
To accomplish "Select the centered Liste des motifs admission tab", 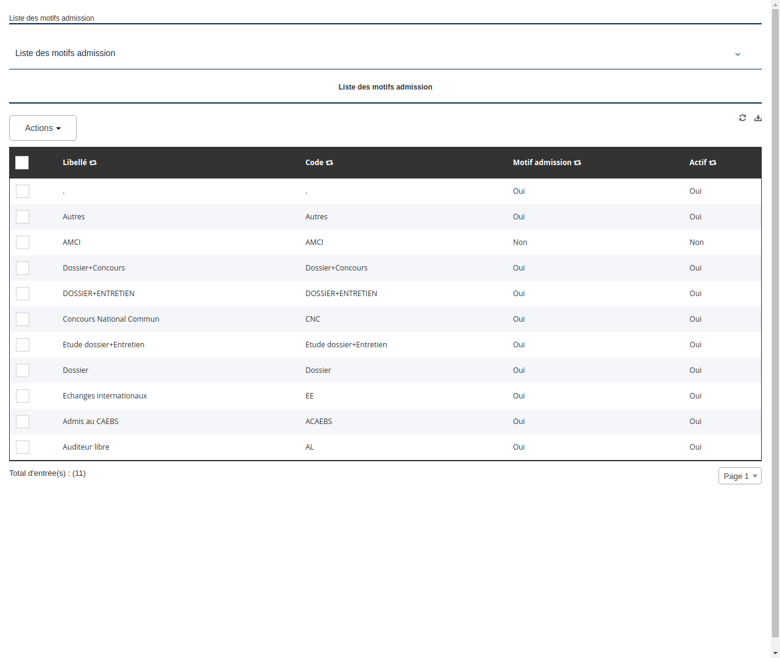I will point(385,87).
